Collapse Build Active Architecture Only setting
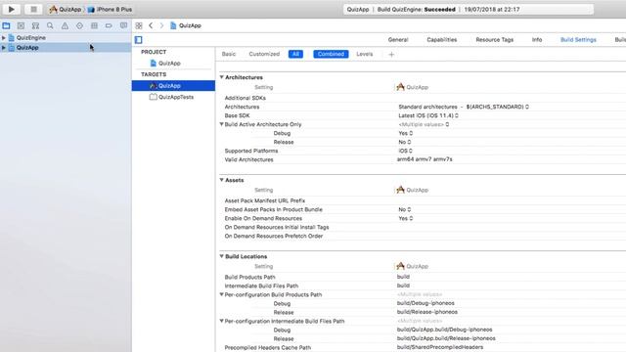 pyautogui.click(x=222, y=124)
